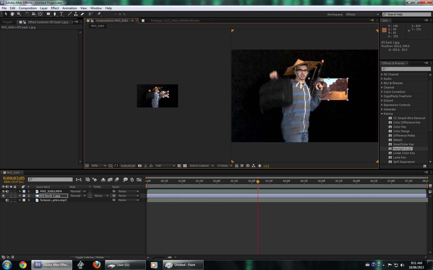
Task: Select the Eraser tool
Action: coord(82,14)
